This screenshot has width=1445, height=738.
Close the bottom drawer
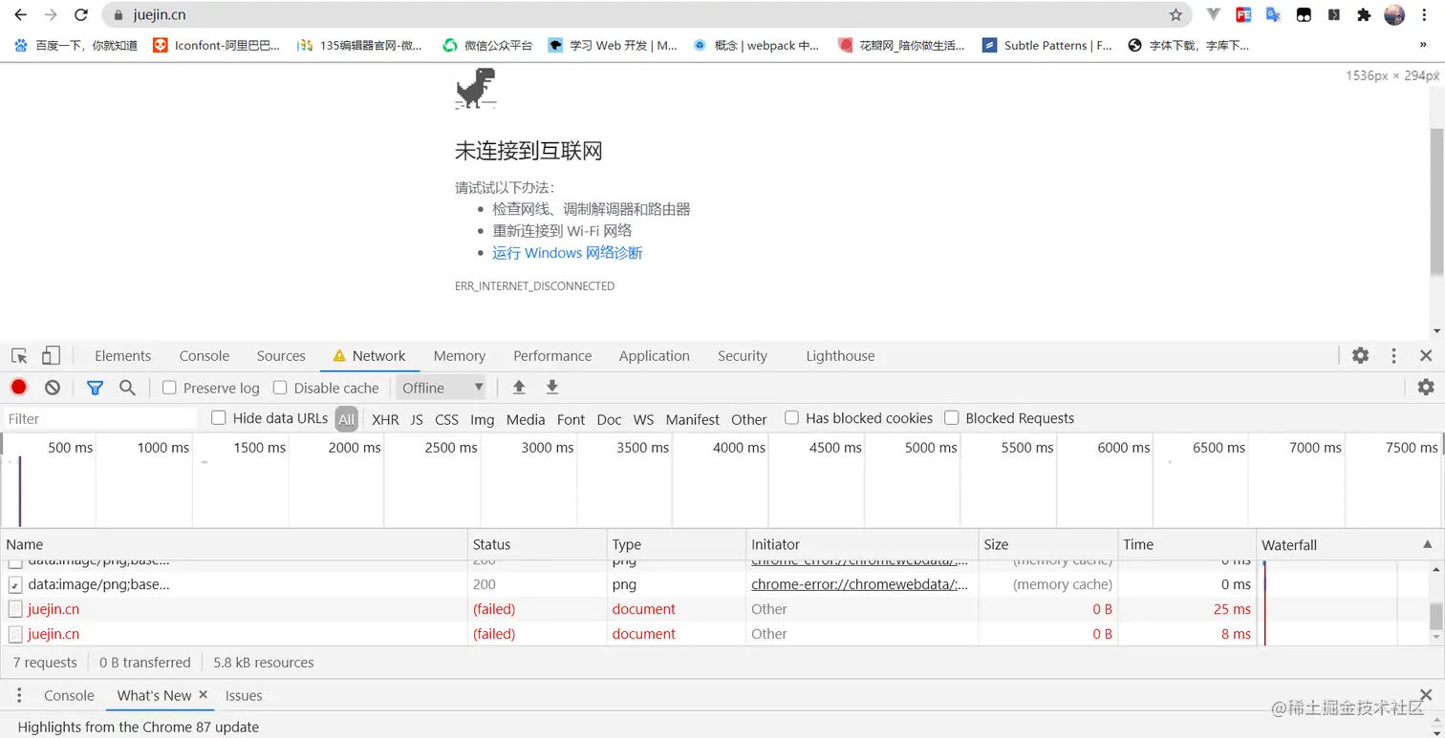pyautogui.click(x=1426, y=695)
